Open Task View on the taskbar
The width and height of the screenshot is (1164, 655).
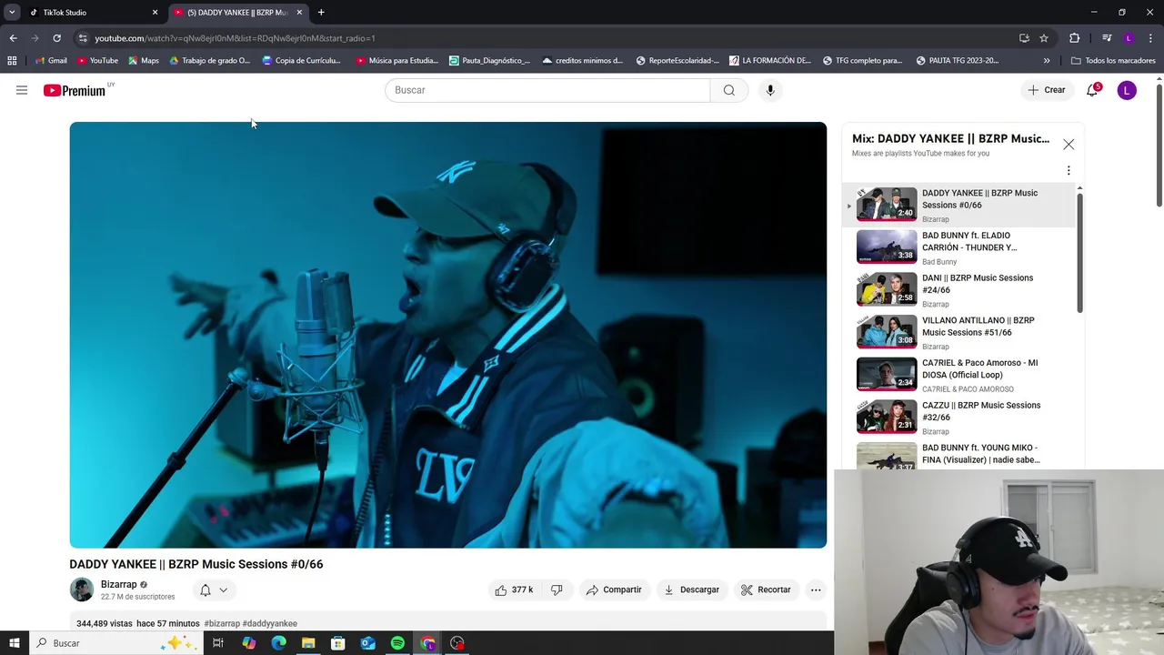click(x=218, y=643)
